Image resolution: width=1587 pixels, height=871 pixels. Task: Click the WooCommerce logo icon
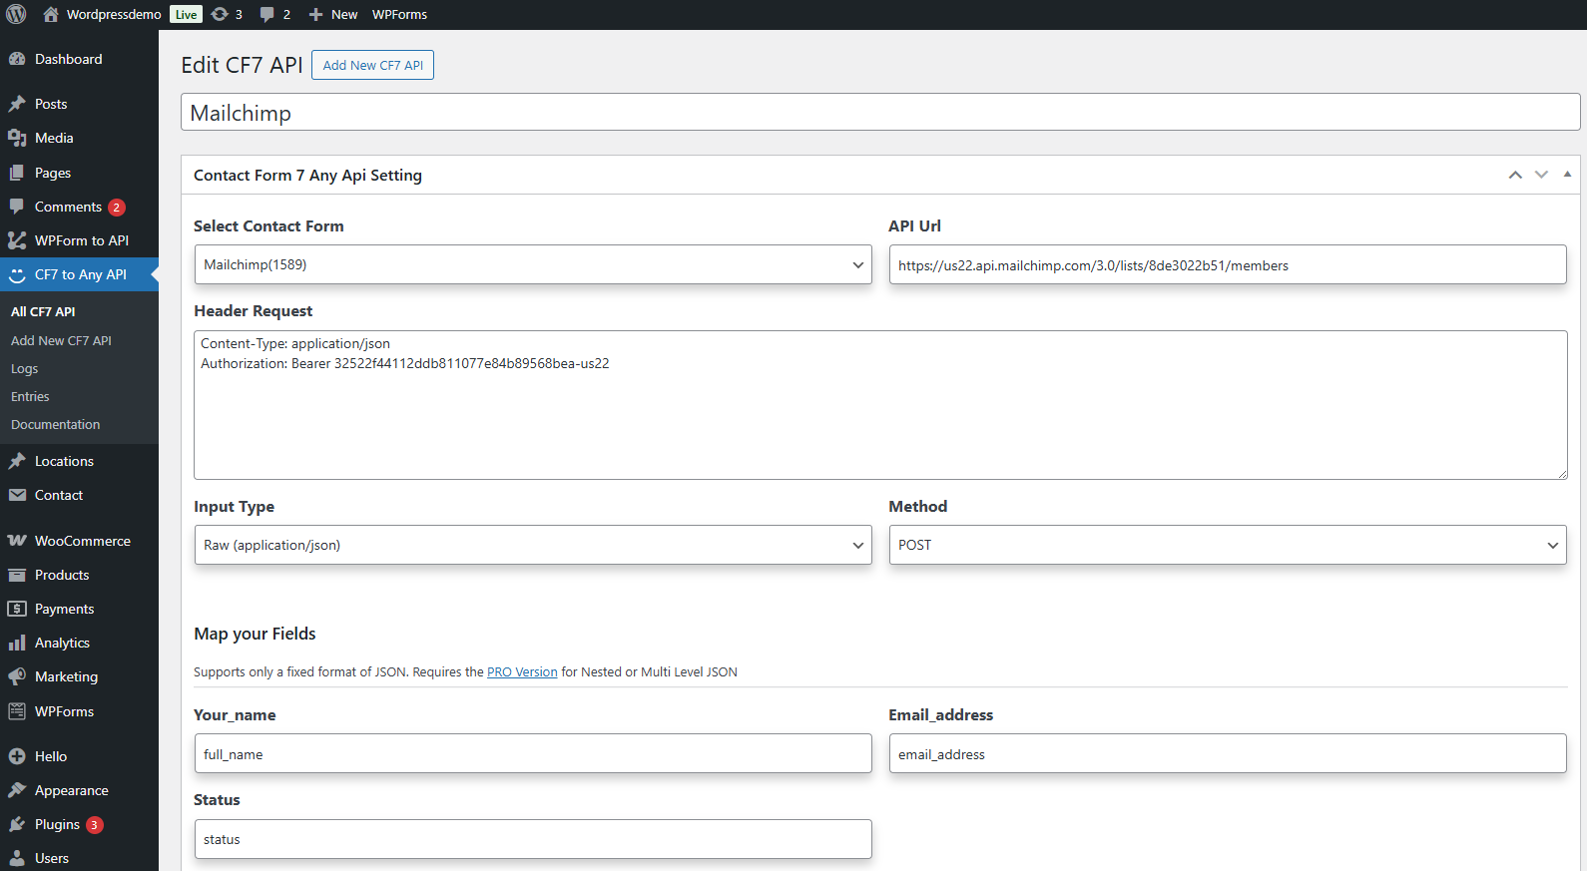[x=17, y=541]
